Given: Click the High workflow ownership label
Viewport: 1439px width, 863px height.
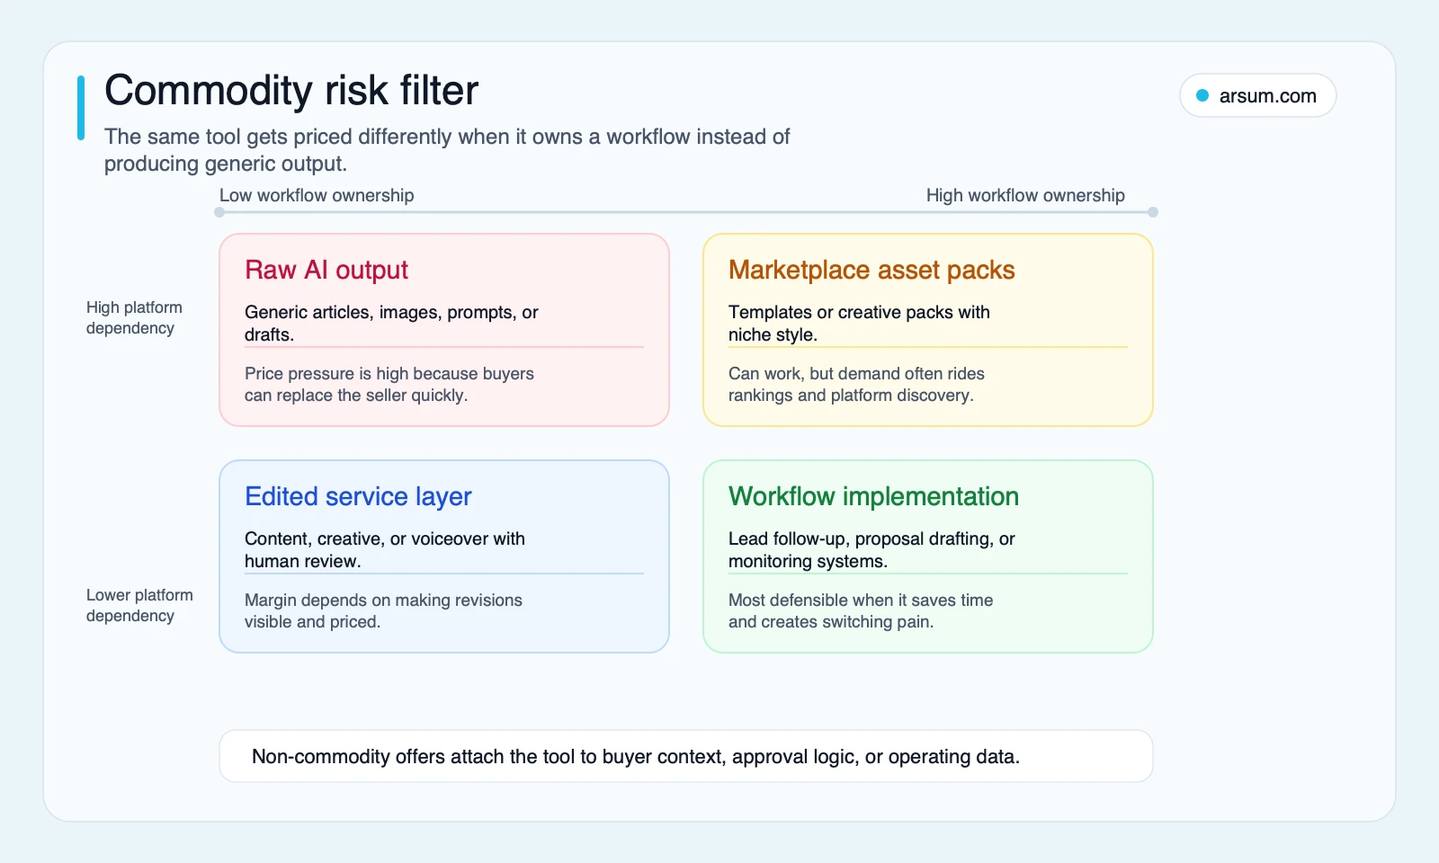Looking at the screenshot, I should pos(1025,195).
